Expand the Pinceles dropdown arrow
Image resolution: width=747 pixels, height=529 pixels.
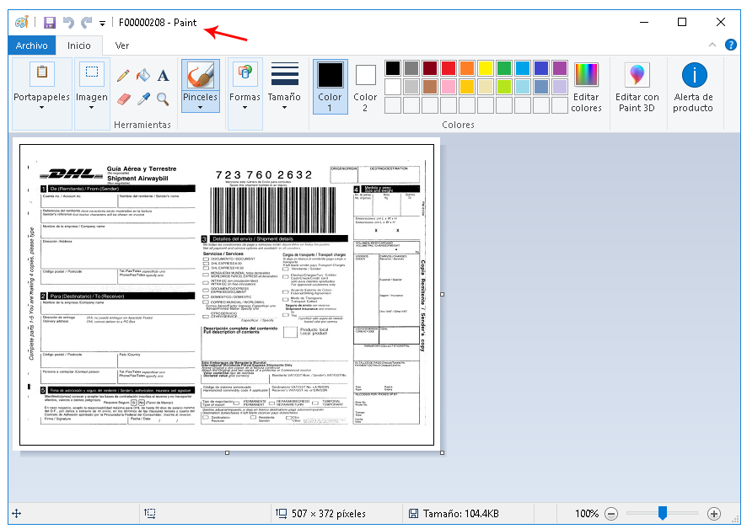pos(200,108)
